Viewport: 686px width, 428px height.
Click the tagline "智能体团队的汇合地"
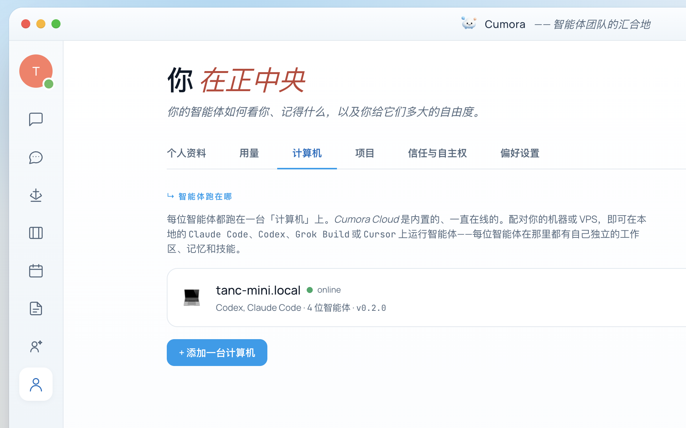[x=602, y=24]
